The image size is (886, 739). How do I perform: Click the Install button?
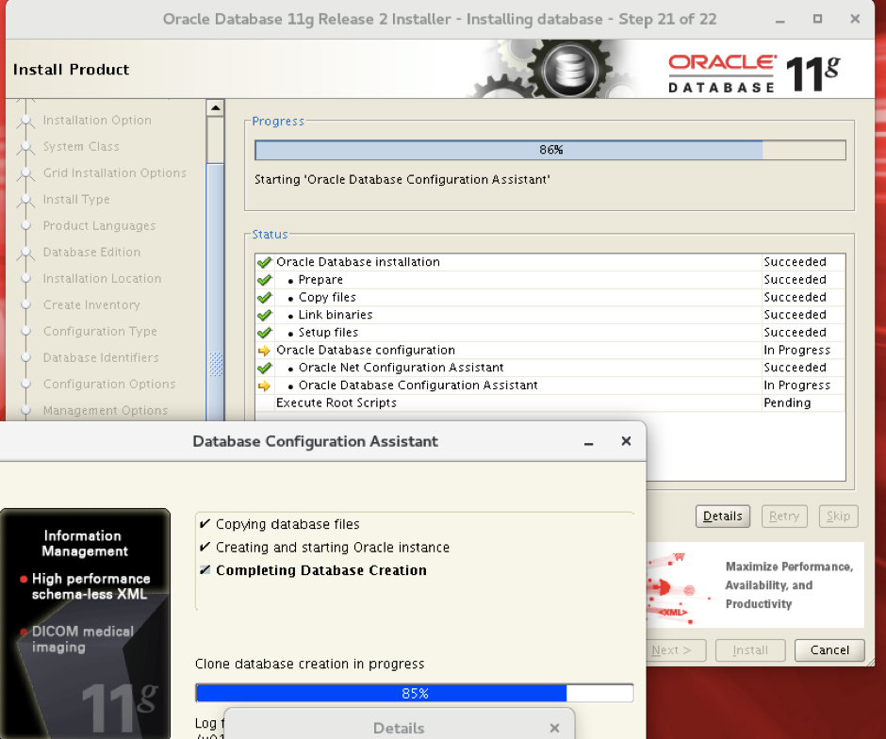(x=749, y=650)
